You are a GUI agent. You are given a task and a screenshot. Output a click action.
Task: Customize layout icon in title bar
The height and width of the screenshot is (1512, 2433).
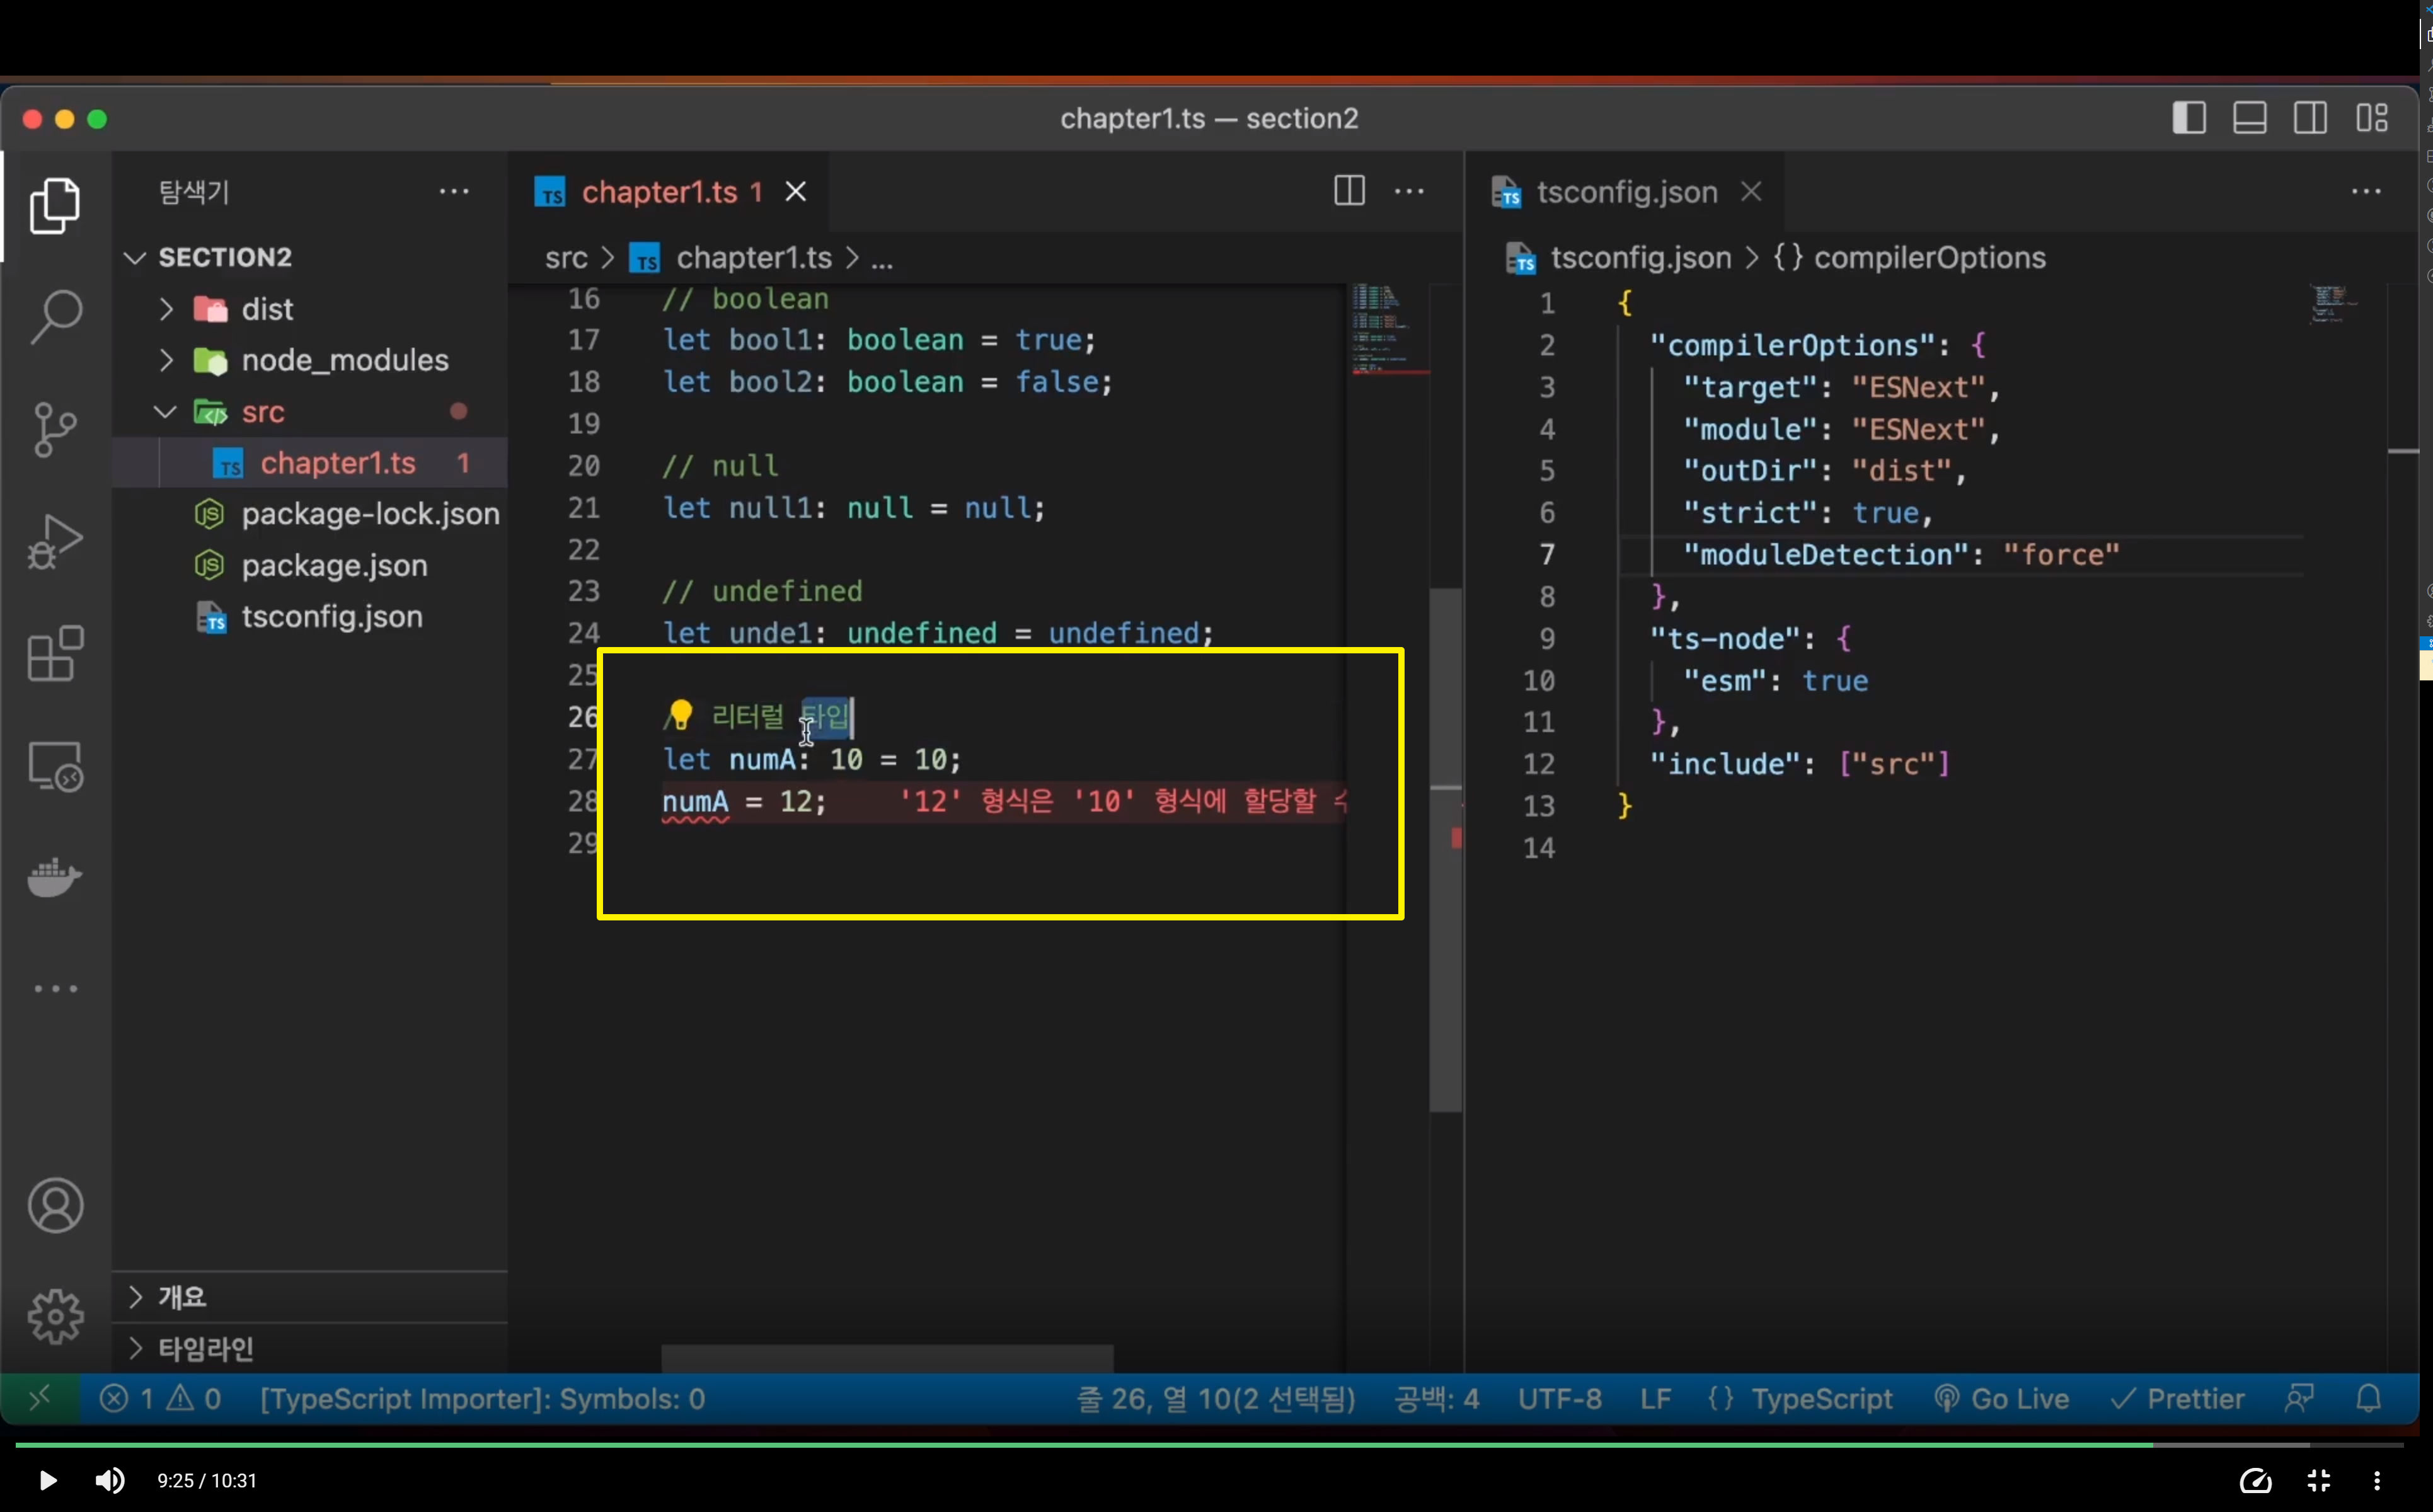[x=2372, y=118]
